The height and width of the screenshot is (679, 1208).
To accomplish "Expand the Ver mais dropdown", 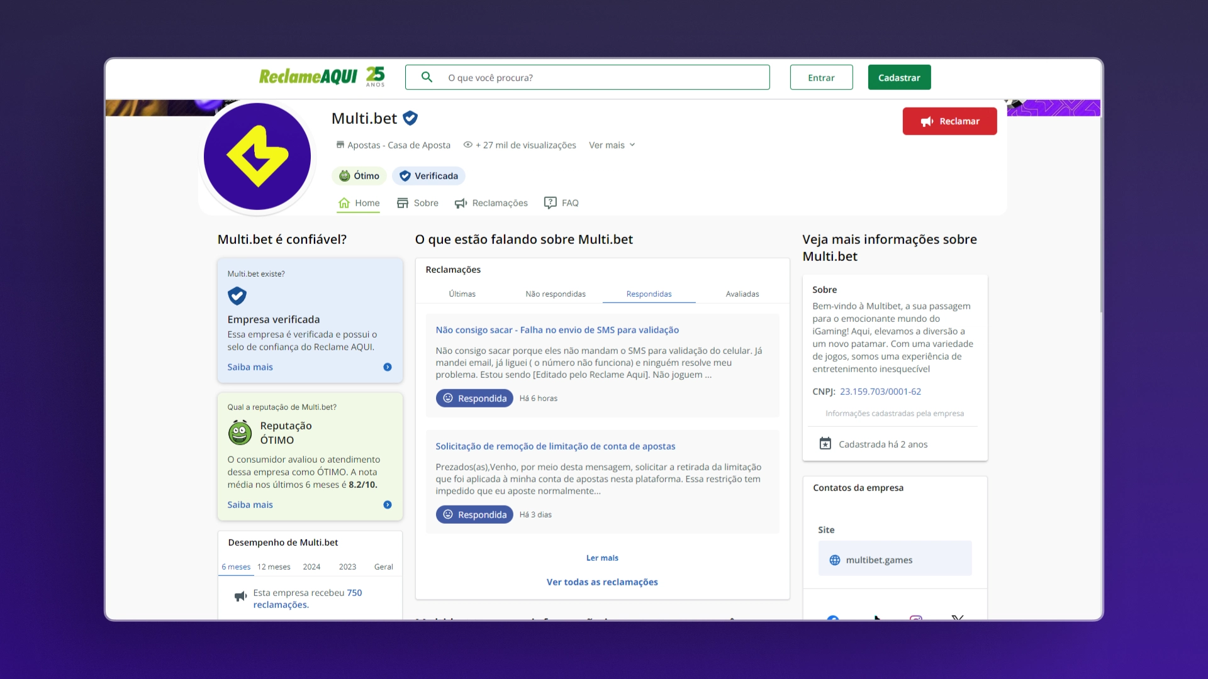I will pyautogui.click(x=612, y=145).
